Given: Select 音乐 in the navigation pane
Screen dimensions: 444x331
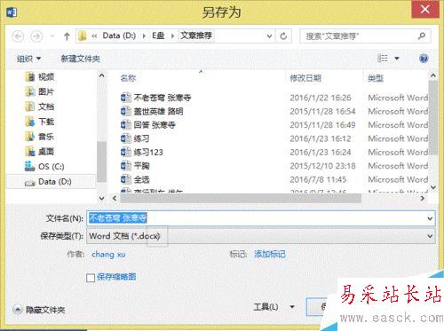Looking at the screenshot, I should tap(40, 137).
